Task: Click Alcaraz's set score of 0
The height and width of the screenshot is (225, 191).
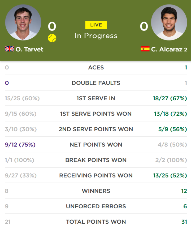Action: 144,26
